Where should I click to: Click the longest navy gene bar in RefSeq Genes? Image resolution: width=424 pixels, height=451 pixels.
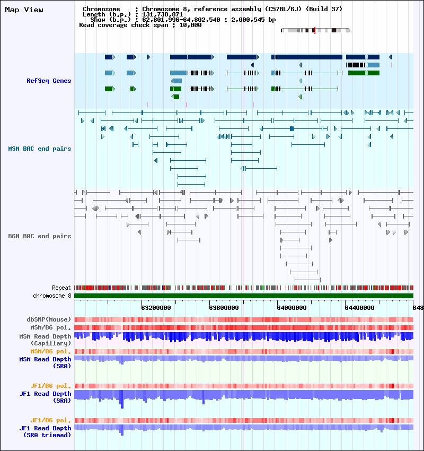[307, 57]
